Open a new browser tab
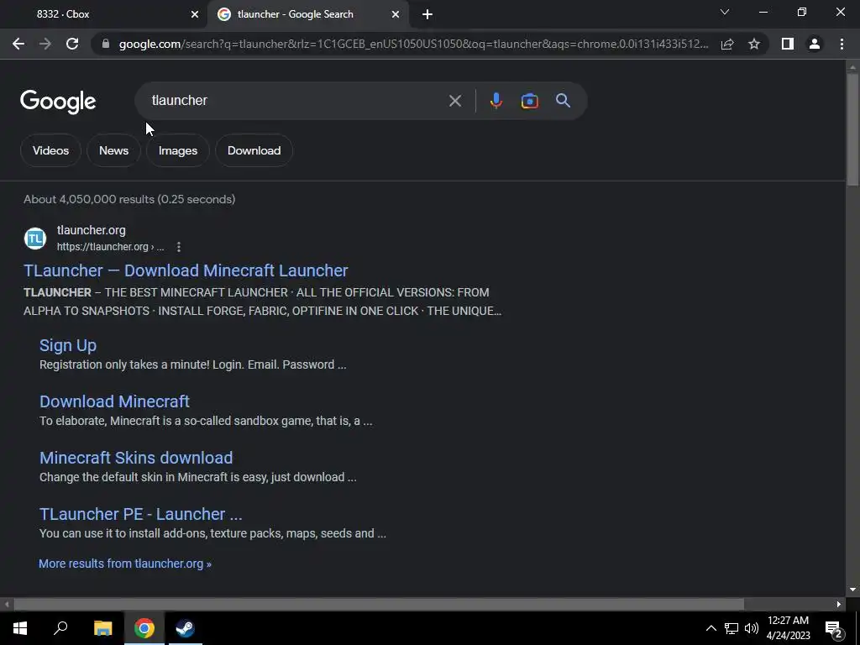 [427, 14]
